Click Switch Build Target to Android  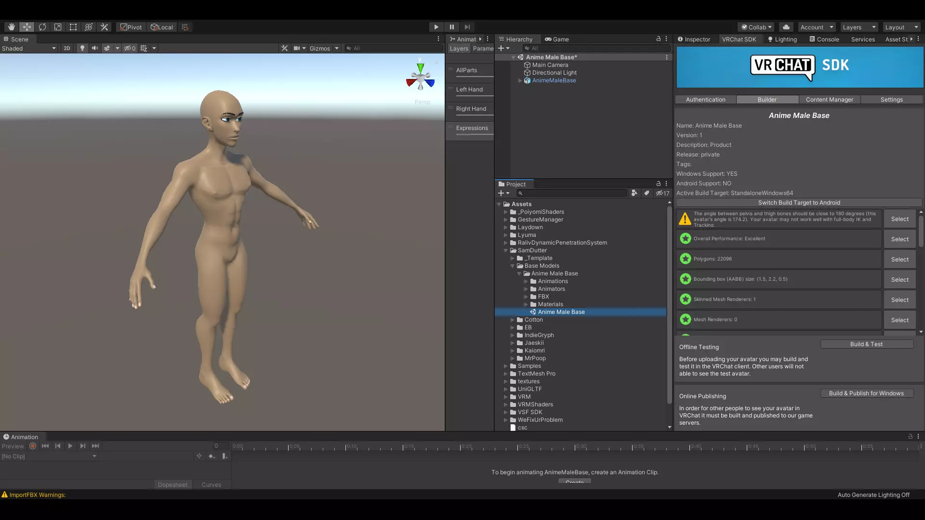click(x=799, y=203)
